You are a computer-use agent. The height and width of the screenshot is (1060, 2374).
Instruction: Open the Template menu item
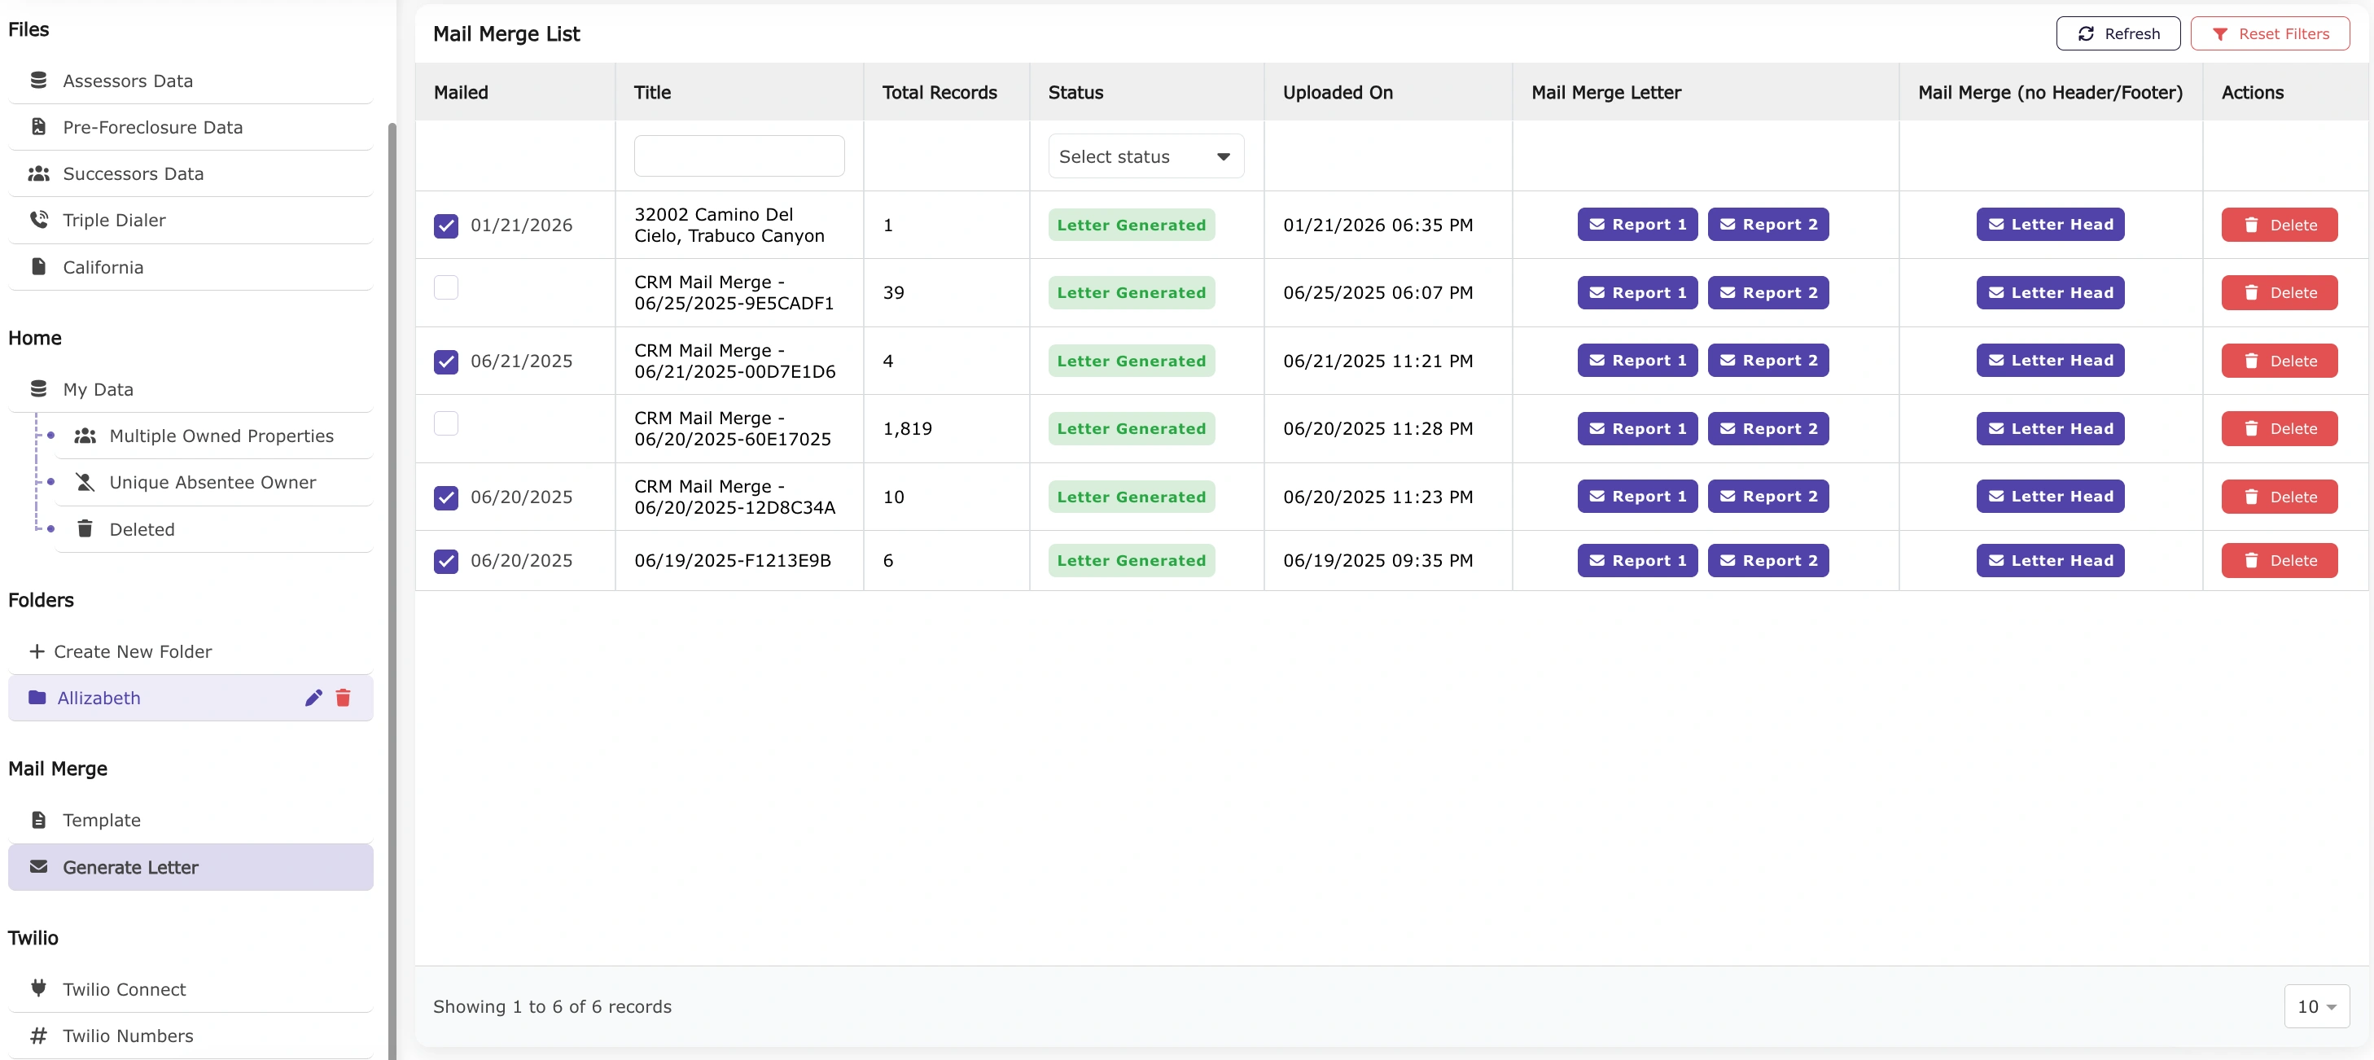(x=102, y=820)
